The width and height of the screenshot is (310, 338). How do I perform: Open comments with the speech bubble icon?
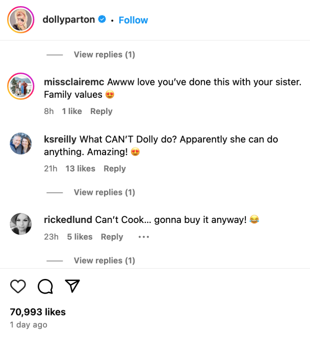(x=45, y=287)
